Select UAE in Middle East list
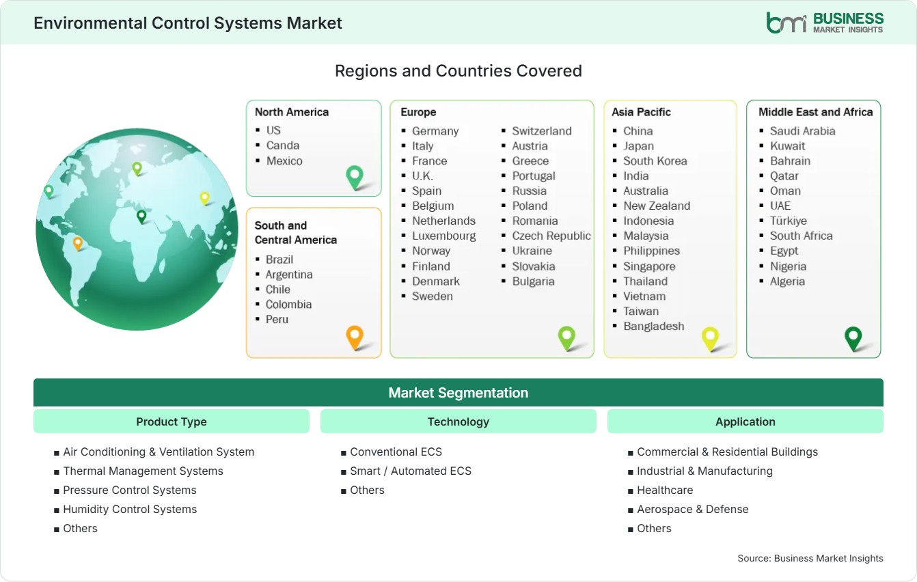Viewport: 917px width, 582px height. [780, 206]
